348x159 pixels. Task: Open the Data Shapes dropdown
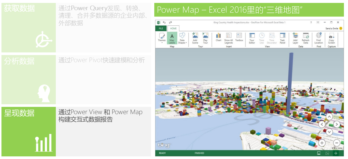[182, 38]
